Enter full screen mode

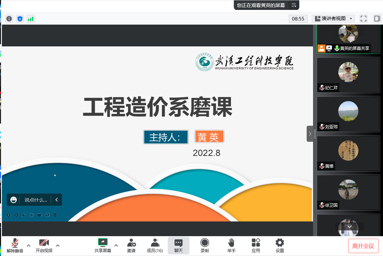coord(363,19)
